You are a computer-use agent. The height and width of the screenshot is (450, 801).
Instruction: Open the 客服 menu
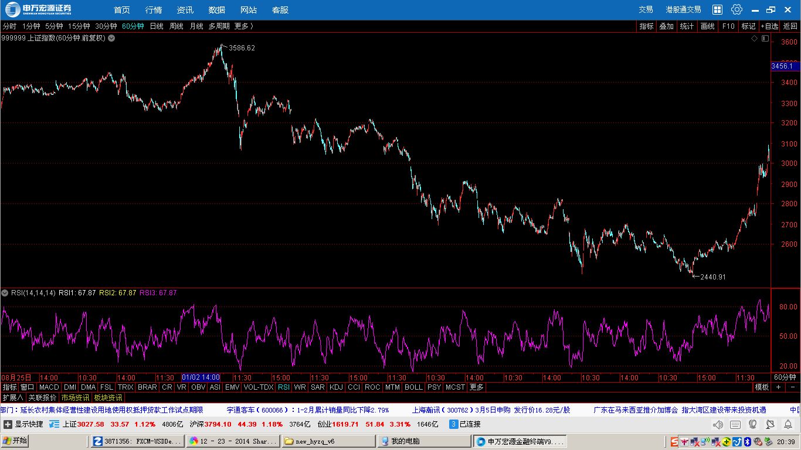280,10
